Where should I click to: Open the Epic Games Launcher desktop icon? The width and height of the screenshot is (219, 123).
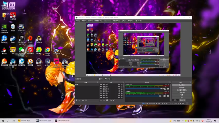(x=22, y=40)
